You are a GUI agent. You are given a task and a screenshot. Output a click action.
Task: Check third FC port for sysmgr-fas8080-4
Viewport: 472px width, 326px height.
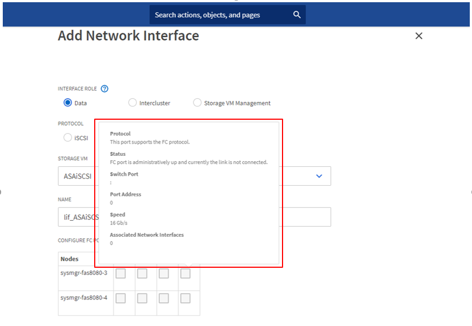coord(163,298)
